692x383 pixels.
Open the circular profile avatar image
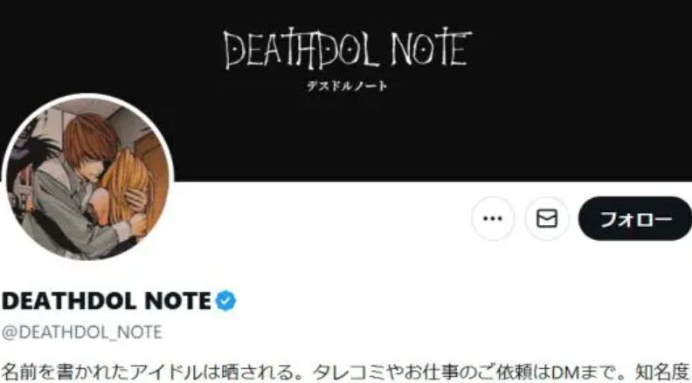(x=88, y=178)
